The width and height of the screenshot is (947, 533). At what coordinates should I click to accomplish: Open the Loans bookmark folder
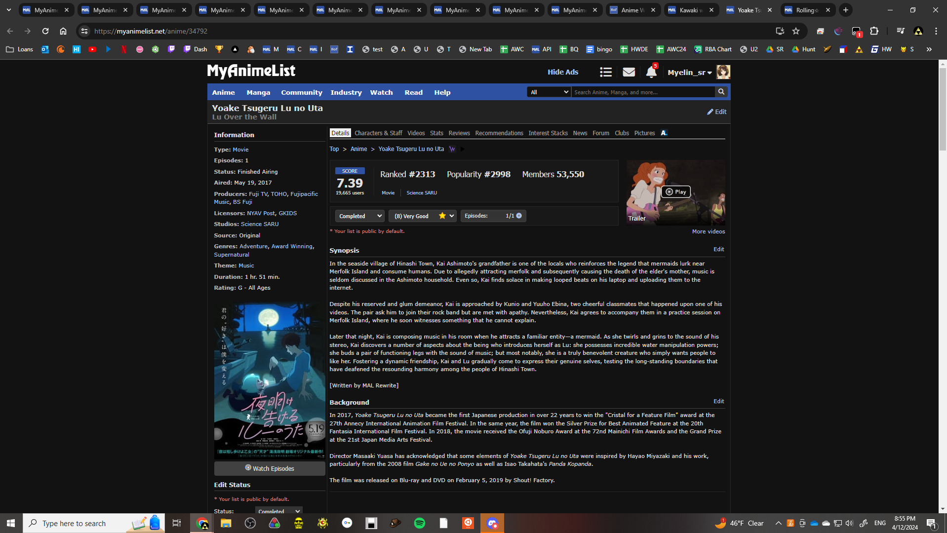pyautogui.click(x=20, y=49)
